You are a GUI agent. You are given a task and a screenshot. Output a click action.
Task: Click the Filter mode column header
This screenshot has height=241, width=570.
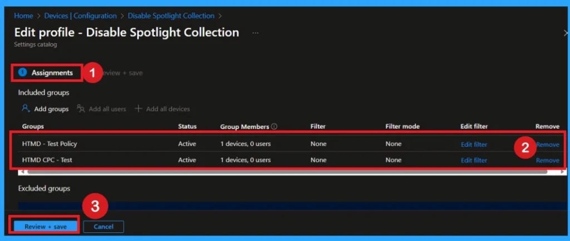click(402, 127)
